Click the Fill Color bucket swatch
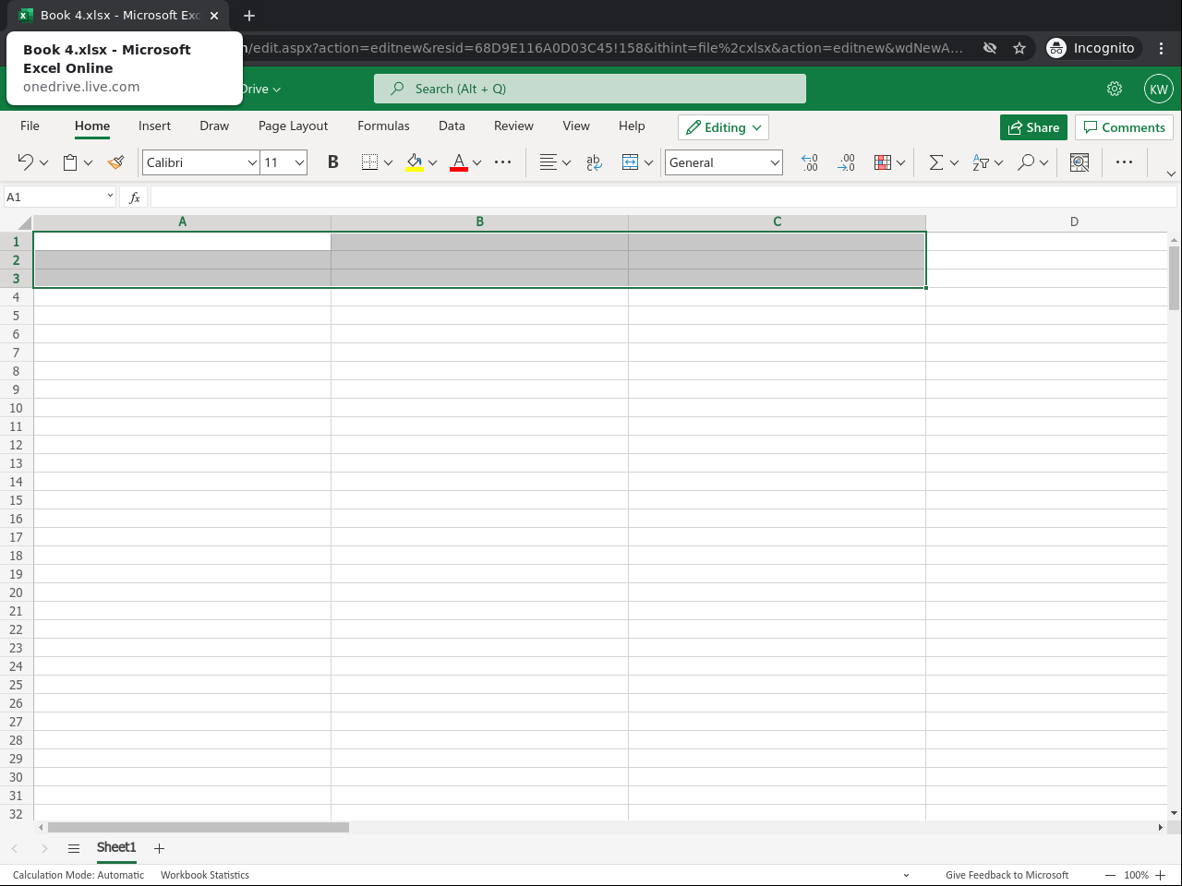 coord(415,162)
